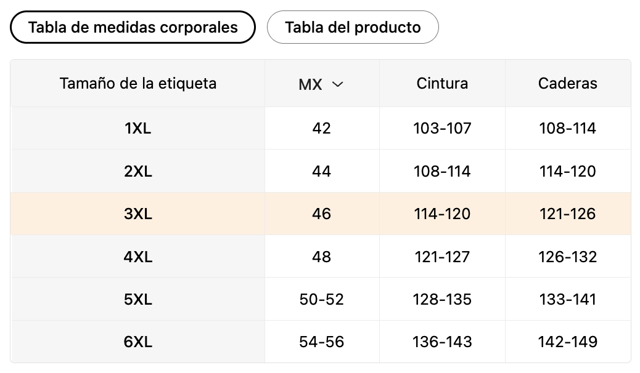Select the 1XL size row label
This screenshot has width=640, height=373.
coord(138,129)
